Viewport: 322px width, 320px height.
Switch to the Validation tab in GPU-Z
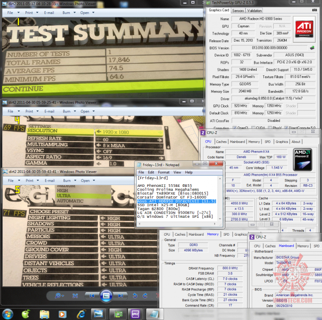254,10
